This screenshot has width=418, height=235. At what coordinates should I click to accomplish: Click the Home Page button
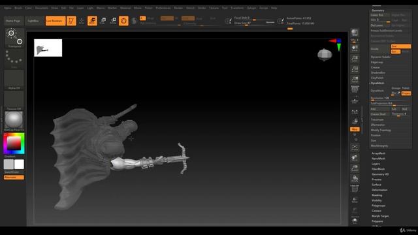coord(13,21)
